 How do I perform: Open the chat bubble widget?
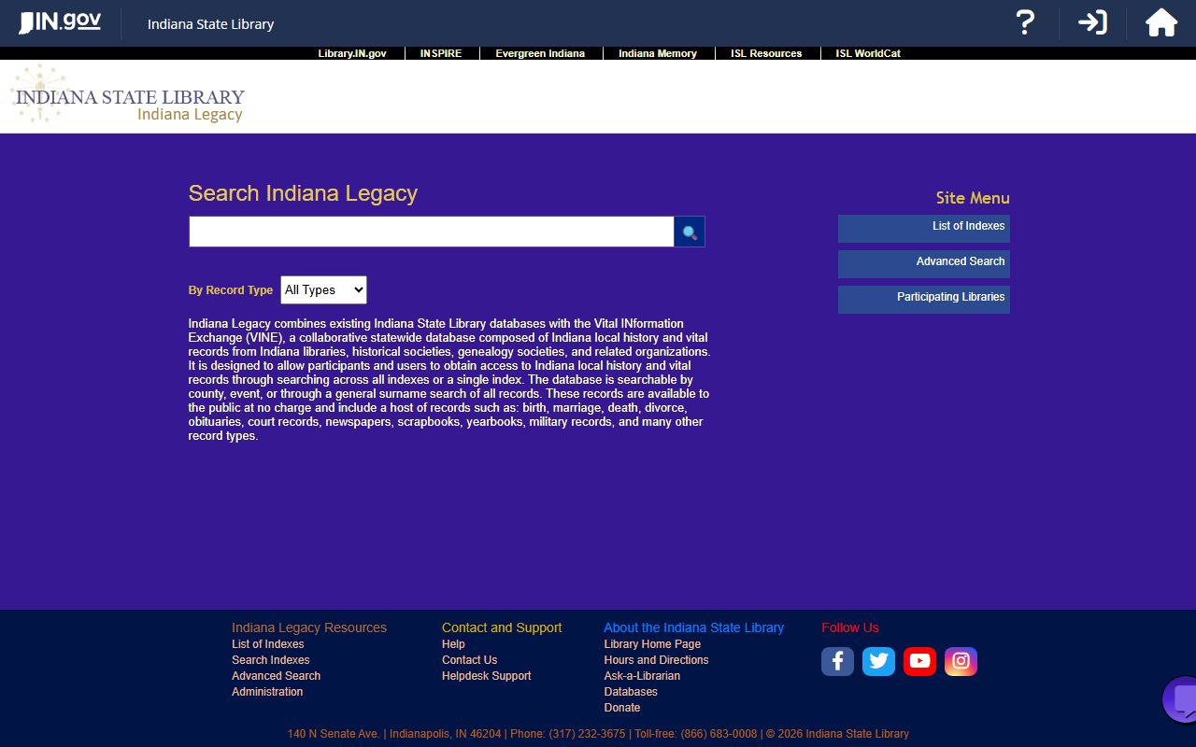1181,698
